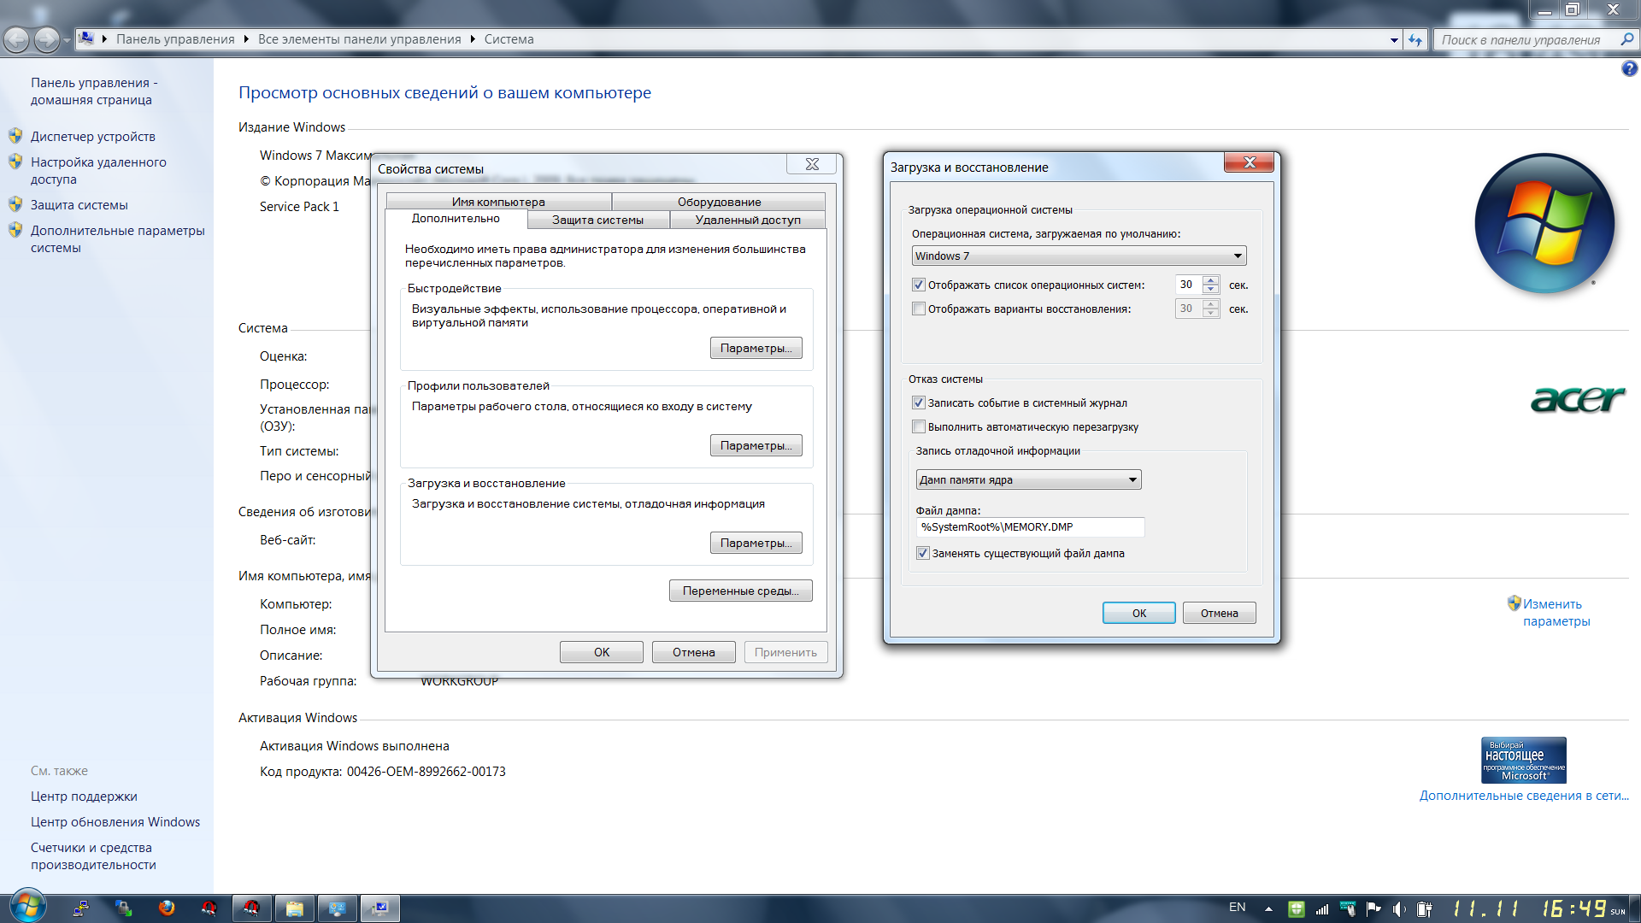This screenshot has height=923, width=1641.
Task: Open Параметры under Загрузка и восстановление section
Action: (x=756, y=543)
